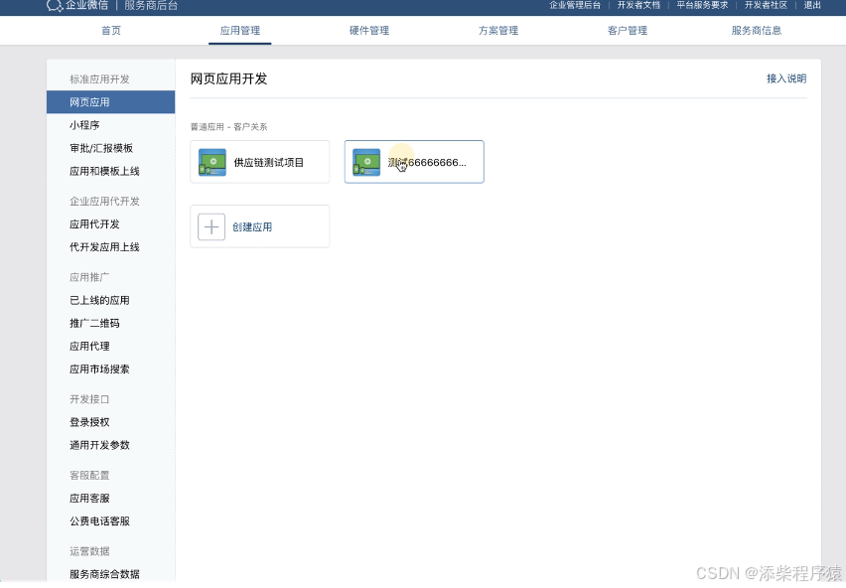Click the 测试66666666 app icon
The height and width of the screenshot is (588, 846).
click(366, 162)
